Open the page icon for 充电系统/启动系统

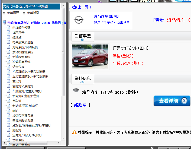click(x=8, y=47)
